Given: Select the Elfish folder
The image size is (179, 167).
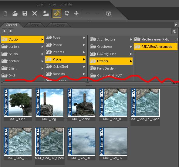Looking at the screenshot, I should tap(22, 68).
